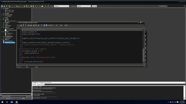The width and height of the screenshot is (186, 104).
Task: Open Google Chrome from the taskbar
Action: [x=17, y=102]
